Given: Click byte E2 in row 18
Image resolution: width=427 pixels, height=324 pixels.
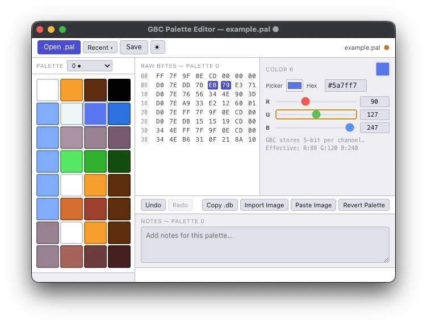Looking at the screenshot, I should tap(212, 103).
